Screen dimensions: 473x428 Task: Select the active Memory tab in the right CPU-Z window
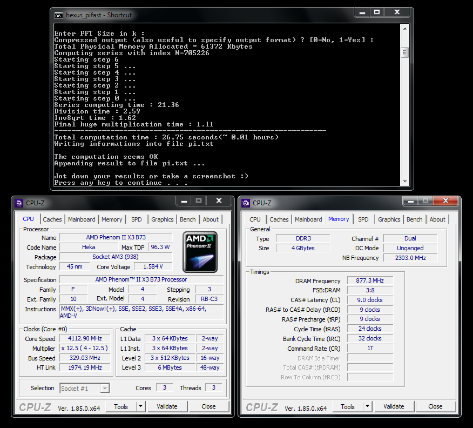339,219
